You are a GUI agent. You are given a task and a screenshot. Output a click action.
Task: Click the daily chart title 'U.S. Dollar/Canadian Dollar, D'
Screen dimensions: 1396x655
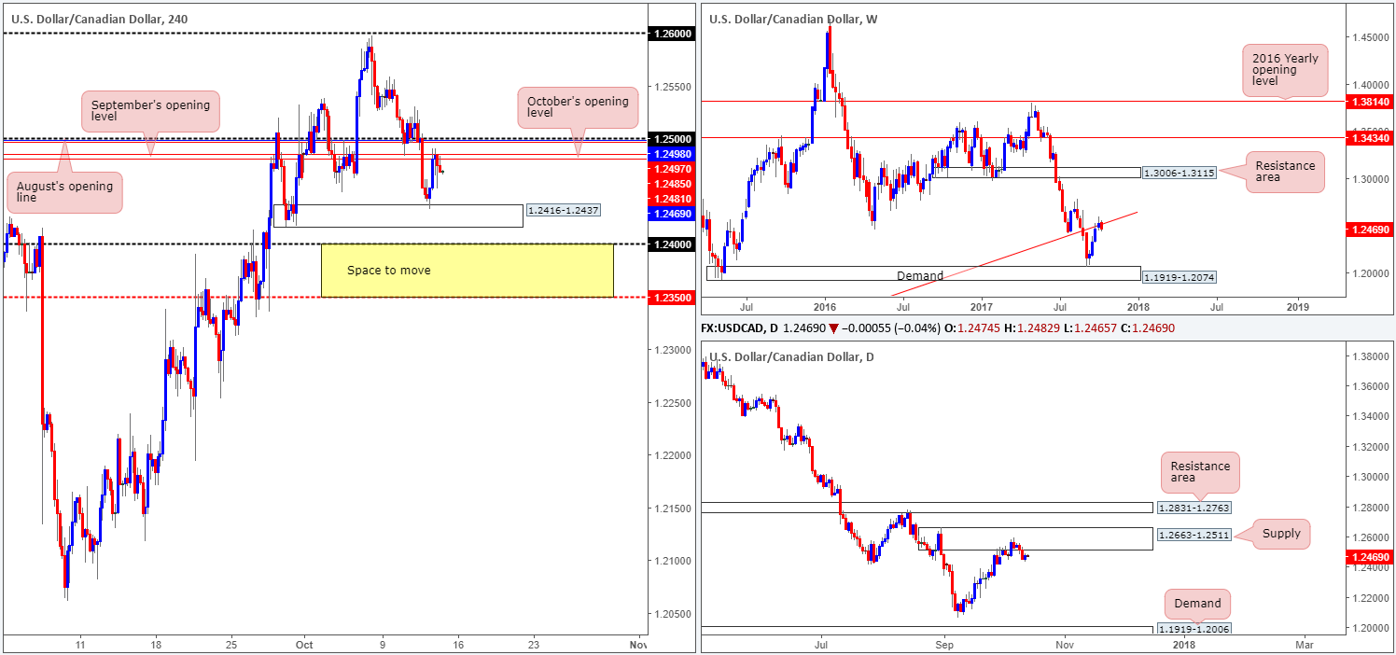(791, 356)
